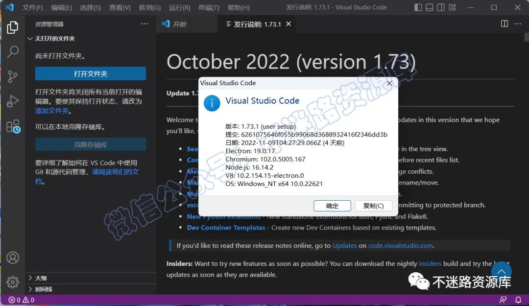Click the OS: Windows_NT x64 line
Screen dimensions: 529x306
tap(274, 184)
